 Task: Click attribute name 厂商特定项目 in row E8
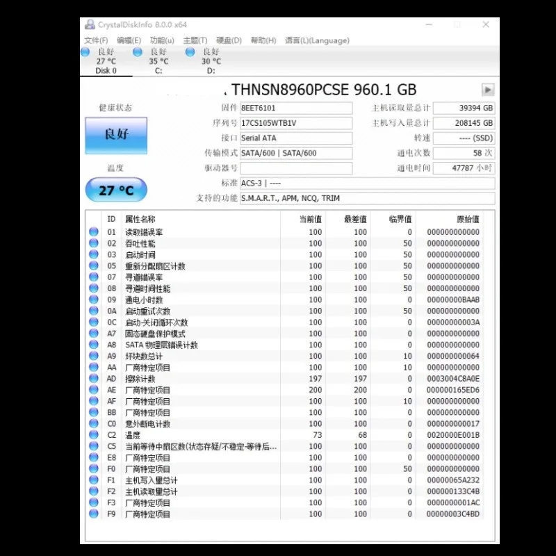coord(147,458)
